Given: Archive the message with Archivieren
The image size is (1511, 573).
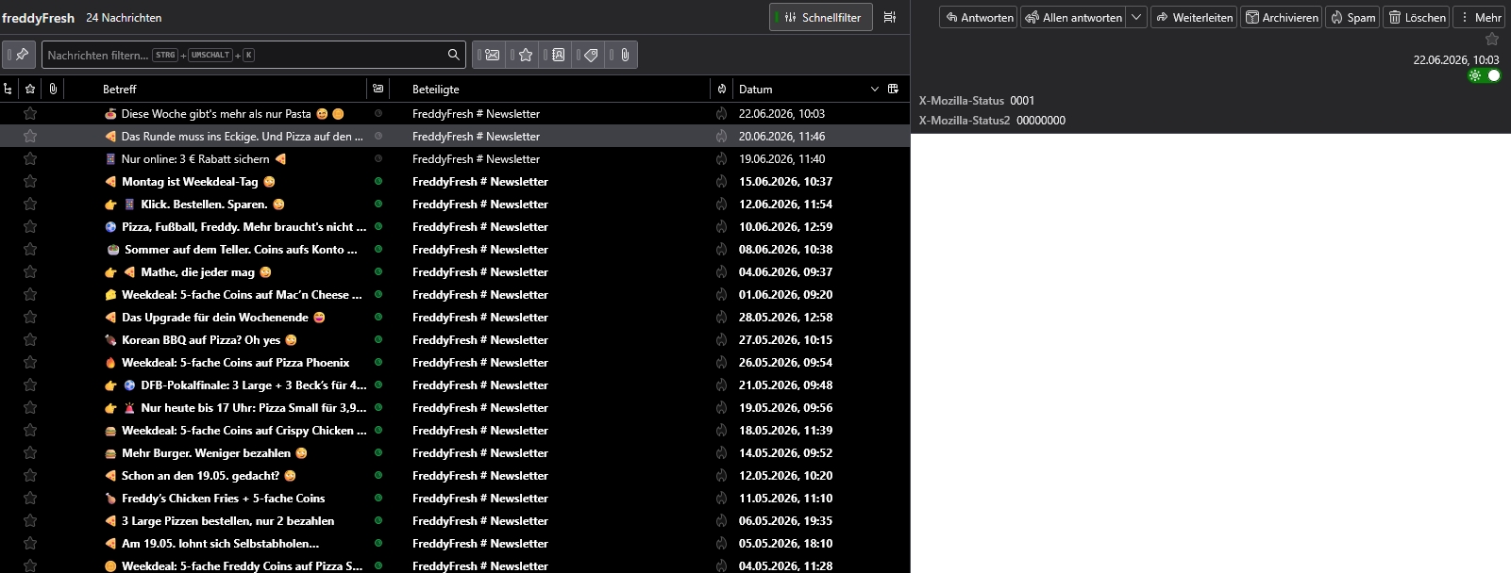Looking at the screenshot, I should pyautogui.click(x=1282, y=17).
